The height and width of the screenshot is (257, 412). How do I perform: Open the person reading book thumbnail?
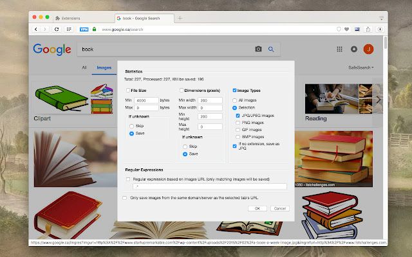(332, 98)
